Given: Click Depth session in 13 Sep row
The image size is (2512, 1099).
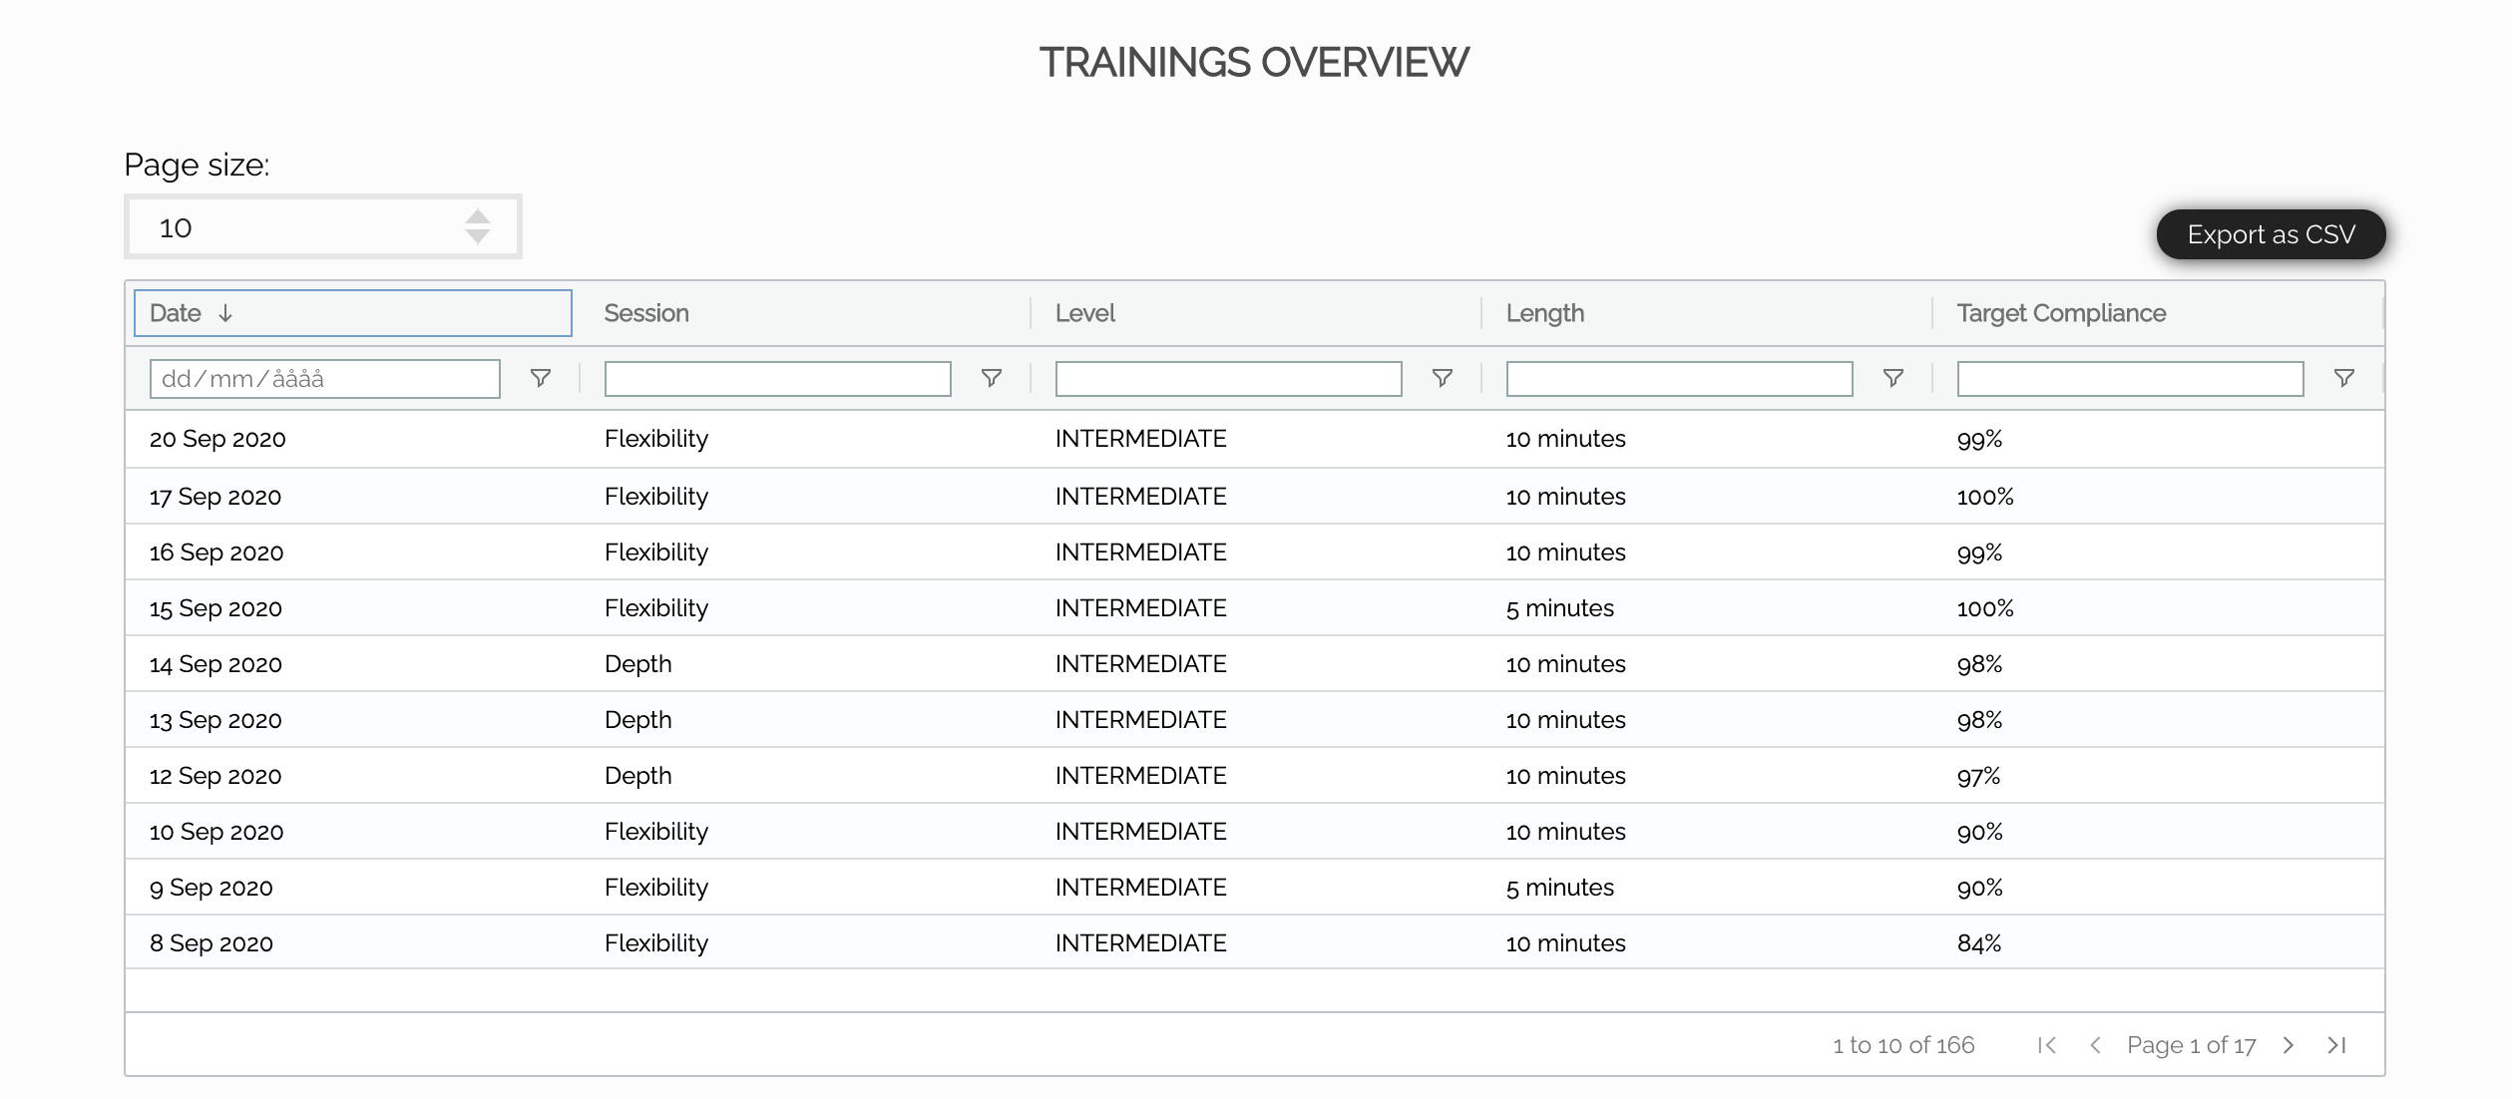Looking at the screenshot, I should [x=638, y=720].
